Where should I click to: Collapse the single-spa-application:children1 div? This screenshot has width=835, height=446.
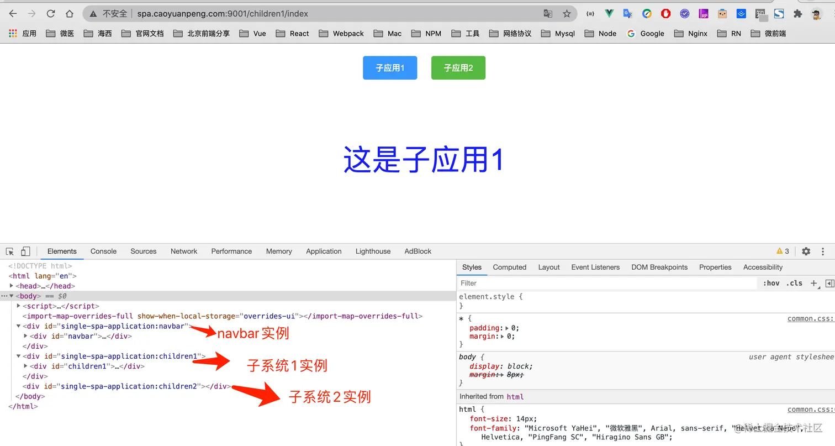tap(19, 356)
